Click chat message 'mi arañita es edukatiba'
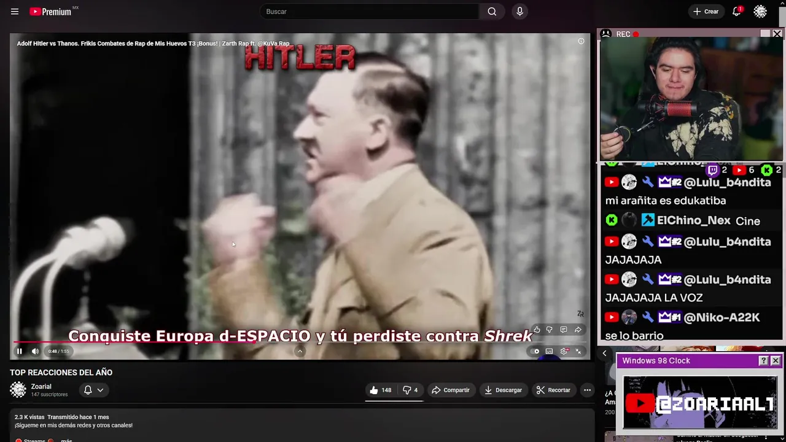The width and height of the screenshot is (786, 442). (666, 201)
